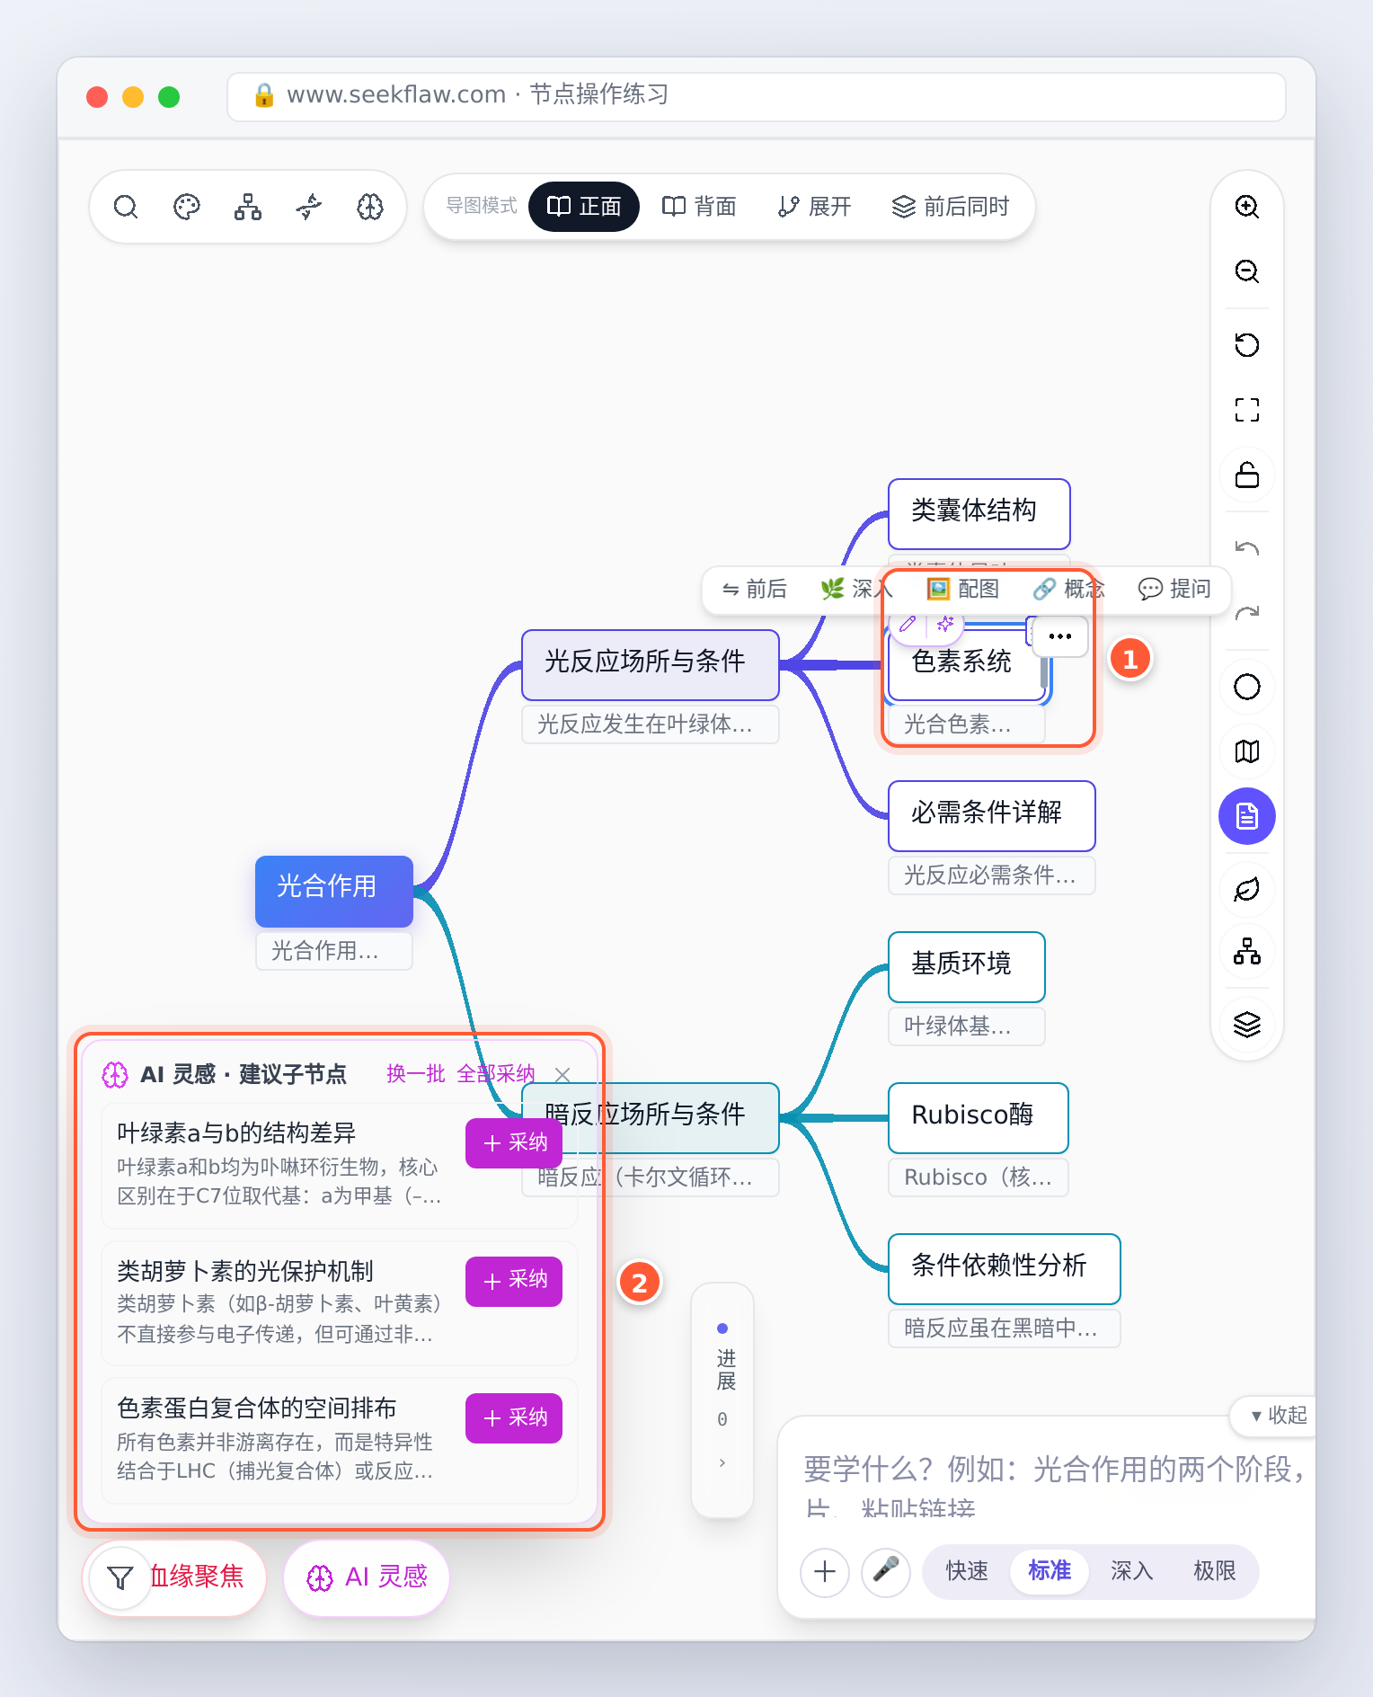Click 换一批 to refresh suggestions
The image size is (1373, 1697).
pyautogui.click(x=416, y=1074)
